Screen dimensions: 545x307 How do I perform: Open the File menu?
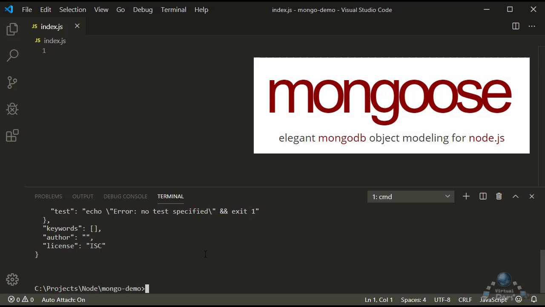coord(27,9)
